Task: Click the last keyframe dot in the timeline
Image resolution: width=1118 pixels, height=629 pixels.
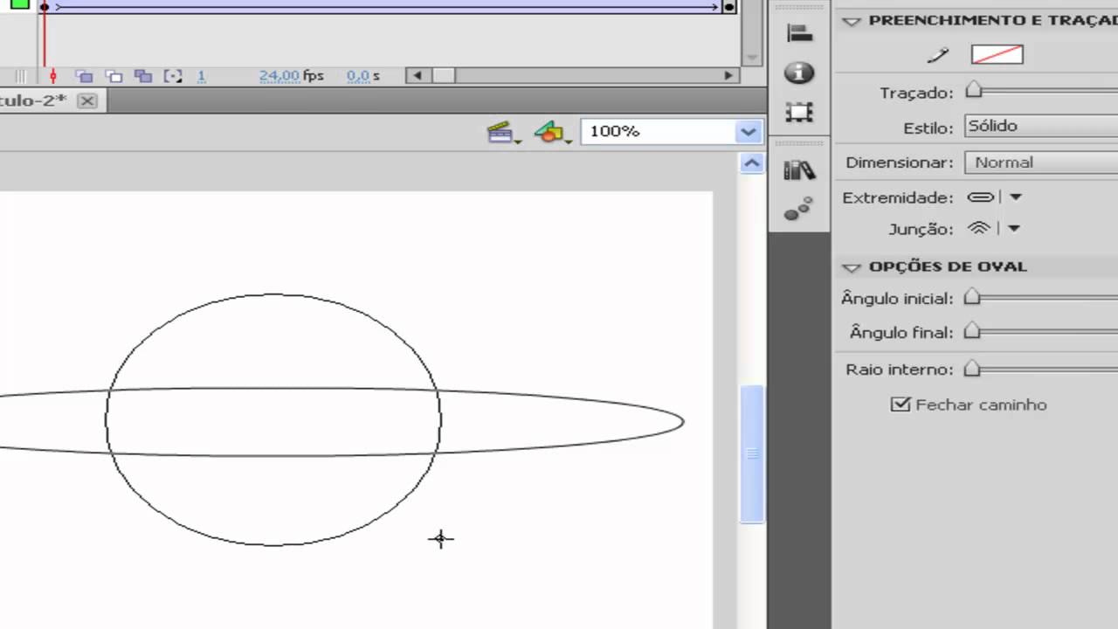Action: pos(729,7)
